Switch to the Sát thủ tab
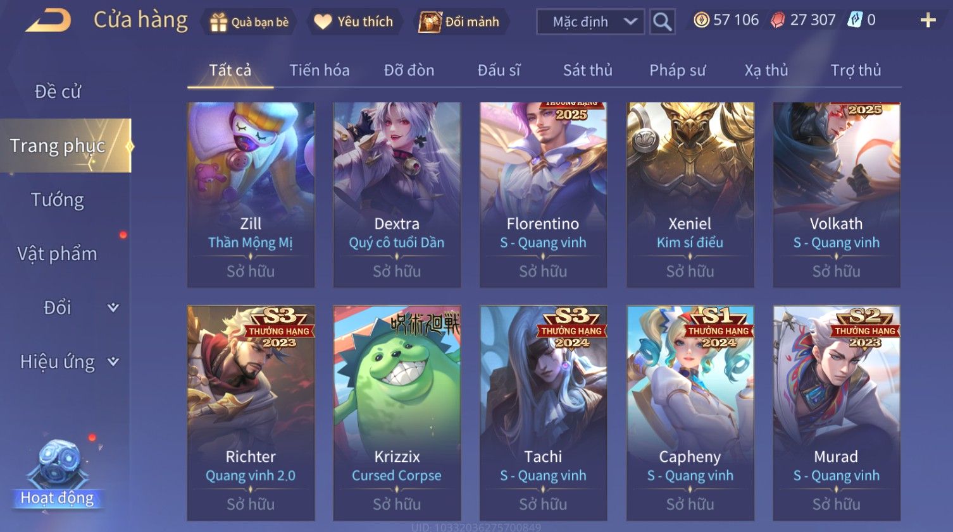Screen dimensions: 953x532 pos(588,70)
